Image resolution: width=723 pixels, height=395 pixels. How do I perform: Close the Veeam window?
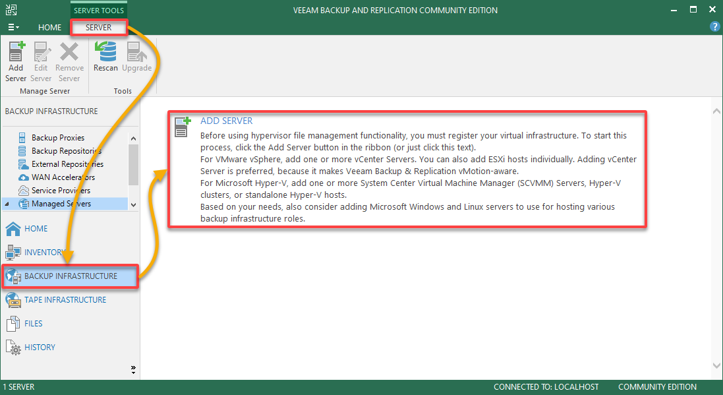pos(712,10)
